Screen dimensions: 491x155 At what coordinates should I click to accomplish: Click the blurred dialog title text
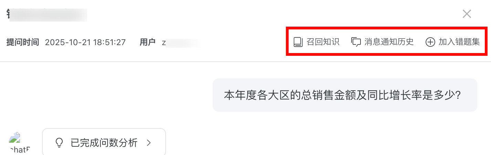47,14
